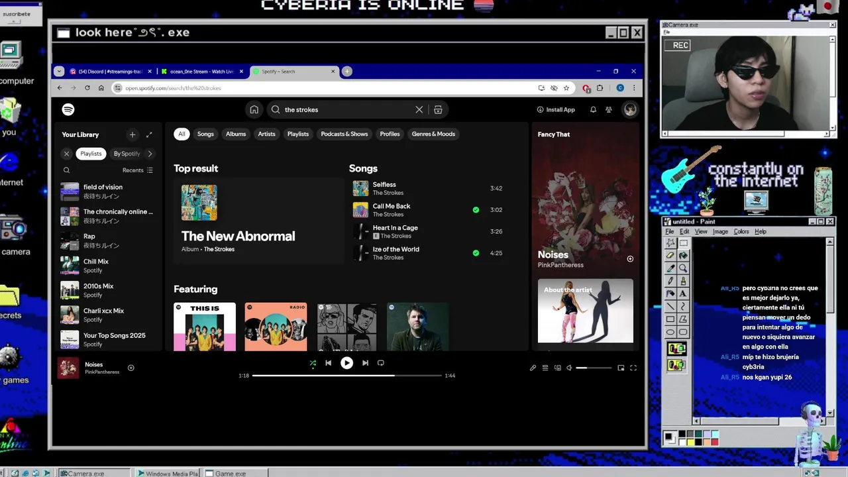This screenshot has height=477, width=848.
Task: Select the Ellipse tool in Paint
Action: (670, 332)
